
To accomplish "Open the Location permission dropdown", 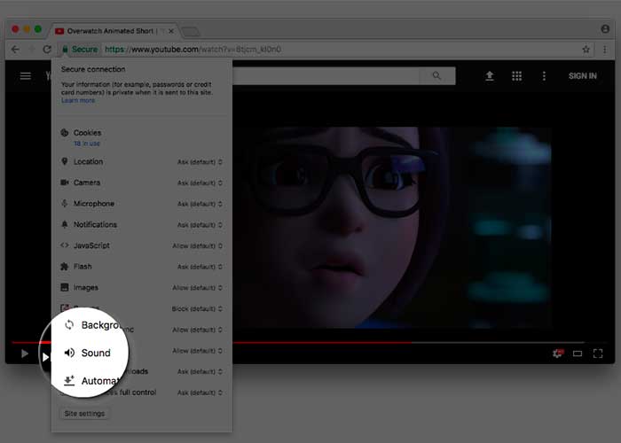I will coord(200,162).
